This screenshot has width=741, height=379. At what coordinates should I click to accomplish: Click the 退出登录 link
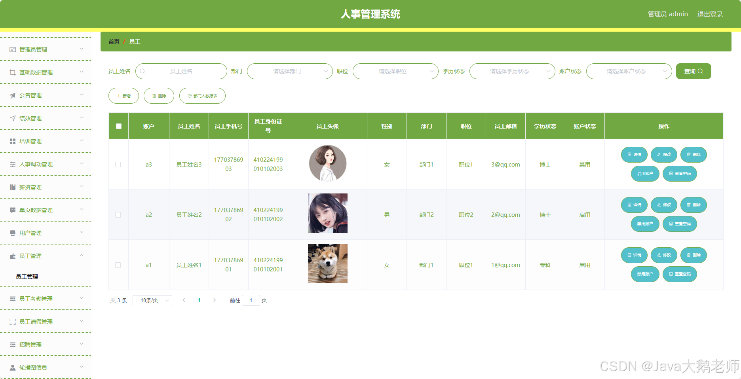coord(710,14)
